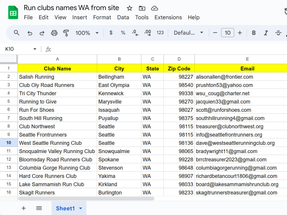Select the Club Name header cell
This screenshot has height=215, width=287.
pyautogui.click(x=57, y=69)
